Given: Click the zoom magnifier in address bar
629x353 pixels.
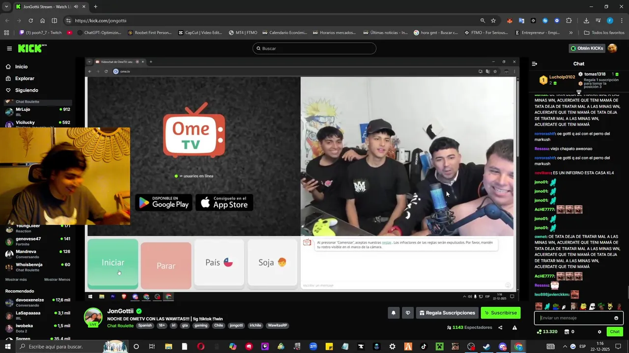Looking at the screenshot, I should 483,21.
